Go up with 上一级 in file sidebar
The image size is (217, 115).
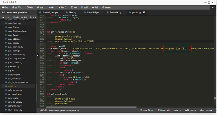click(6, 17)
